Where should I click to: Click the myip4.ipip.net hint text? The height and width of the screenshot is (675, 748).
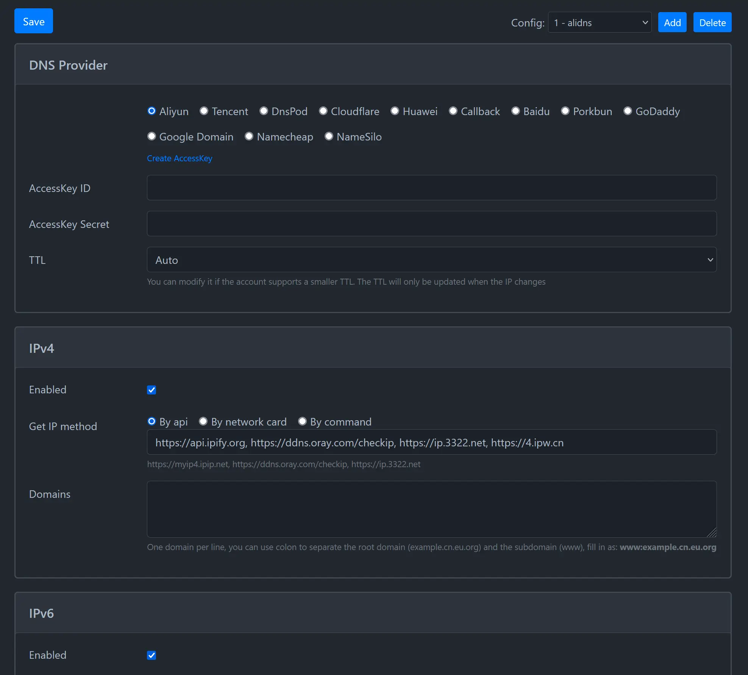pyautogui.click(x=284, y=464)
